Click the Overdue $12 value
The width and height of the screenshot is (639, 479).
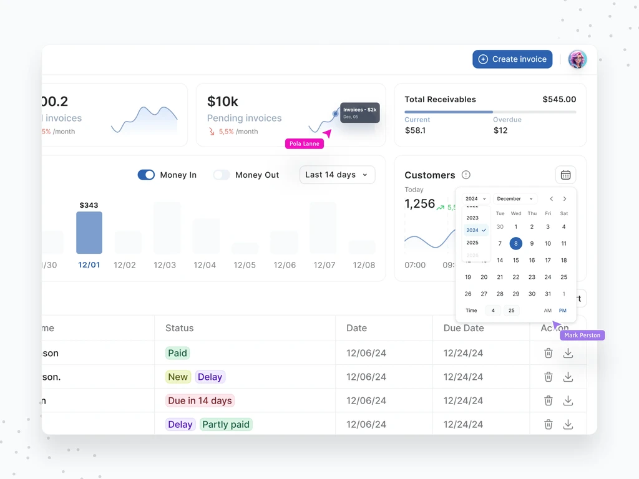pos(500,130)
